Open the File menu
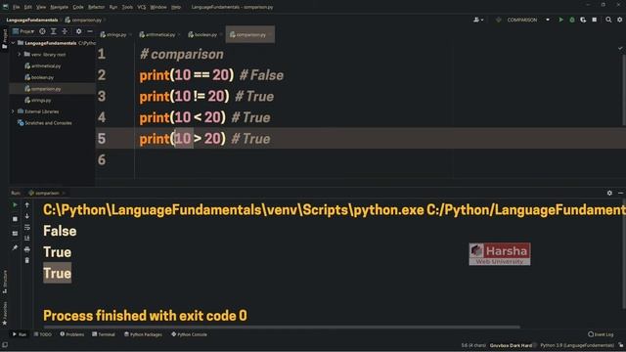Screen dimensions: 626x352 pyautogui.click(x=16, y=7)
